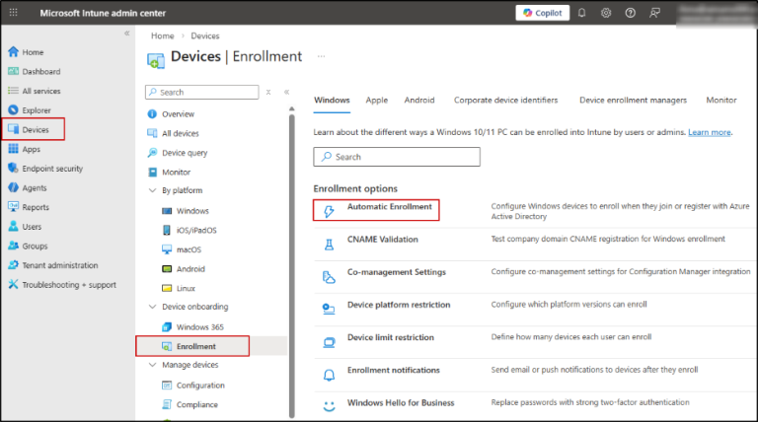Clear the Devices menu search with the X

tap(268, 92)
